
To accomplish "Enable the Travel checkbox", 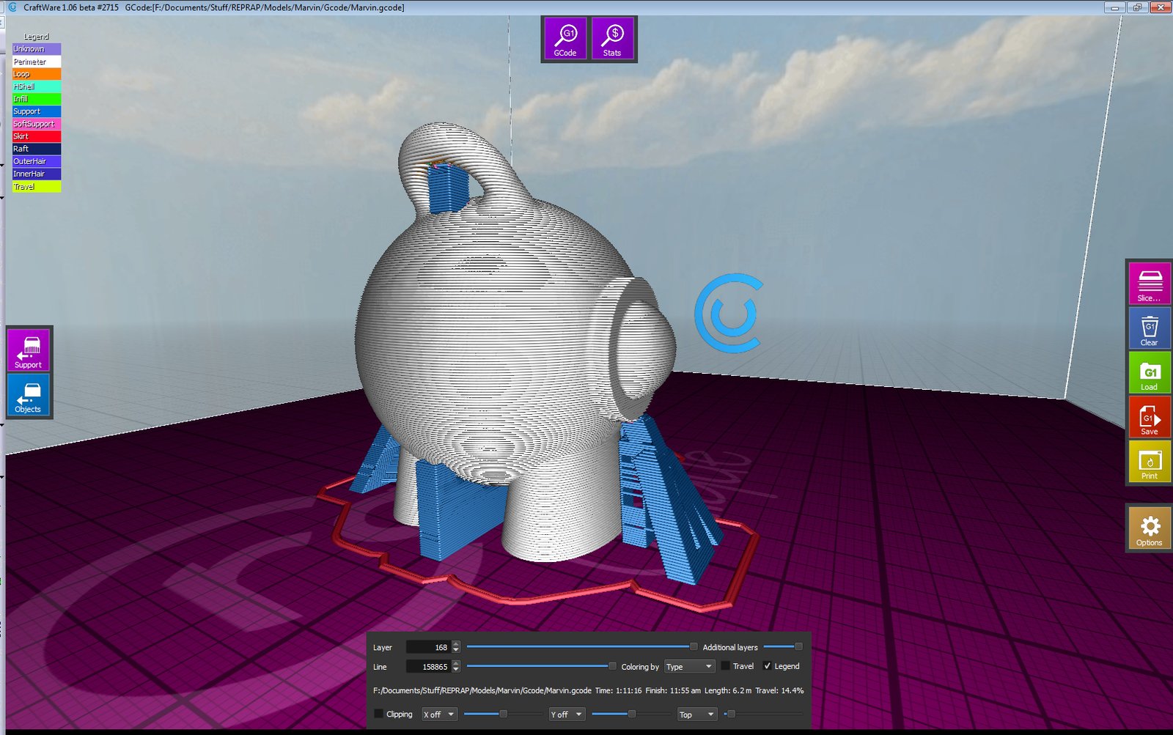I will (x=725, y=666).
